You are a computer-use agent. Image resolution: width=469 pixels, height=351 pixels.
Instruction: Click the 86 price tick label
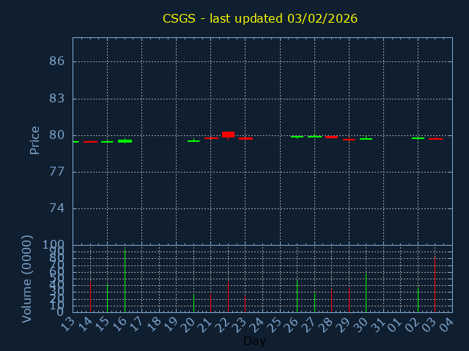click(57, 61)
